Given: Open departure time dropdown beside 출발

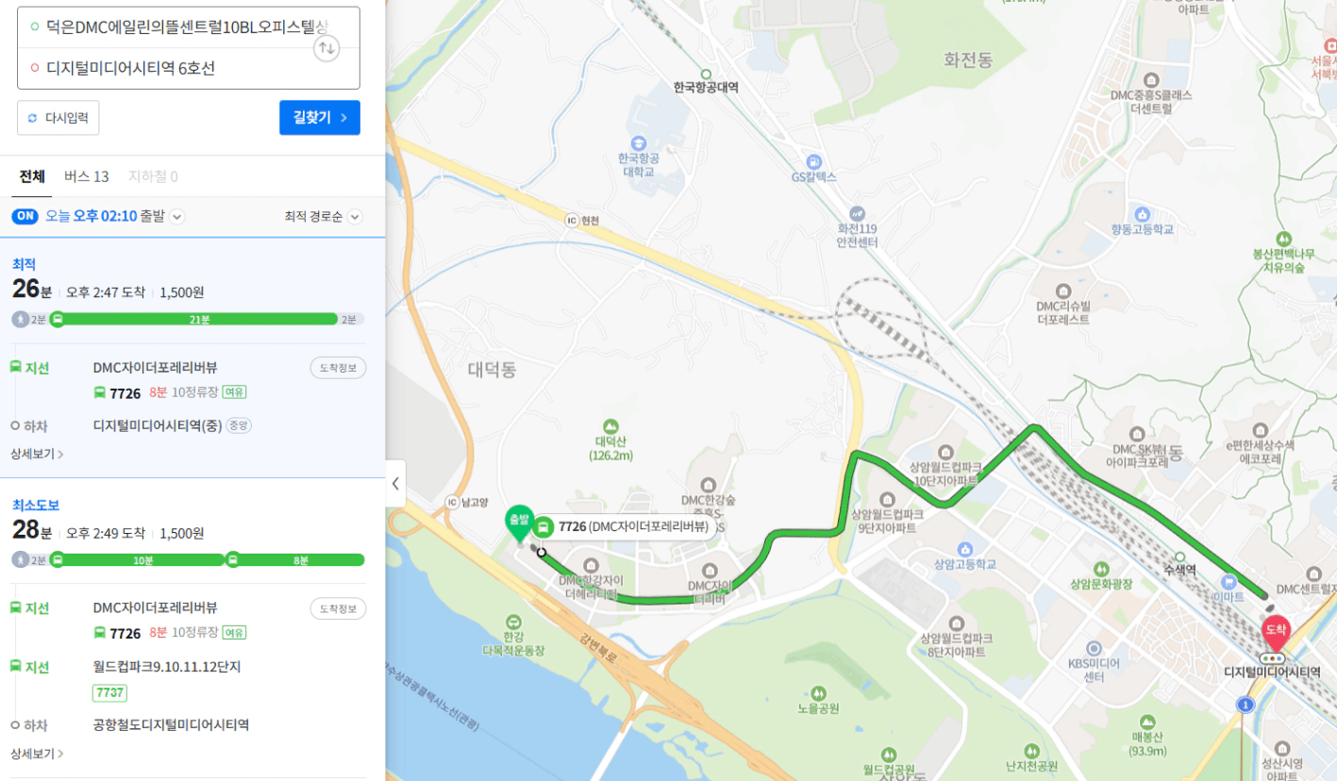Looking at the screenshot, I should [177, 217].
